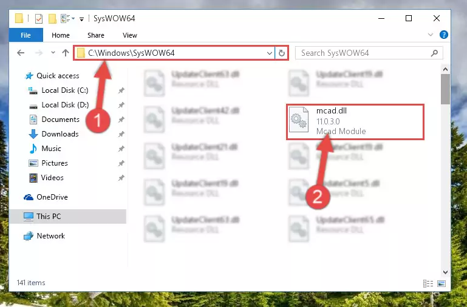This screenshot has width=467, height=307.
Task: Refresh the SysWOW64 folder
Action: [x=281, y=53]
